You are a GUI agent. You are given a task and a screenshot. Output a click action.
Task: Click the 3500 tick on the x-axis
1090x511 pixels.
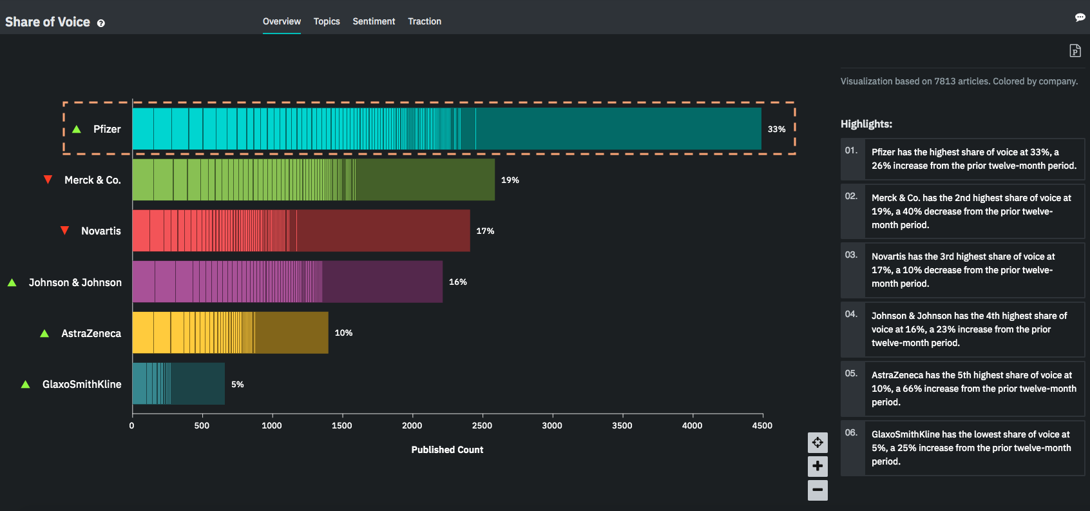coord(622,425)
